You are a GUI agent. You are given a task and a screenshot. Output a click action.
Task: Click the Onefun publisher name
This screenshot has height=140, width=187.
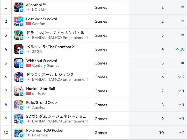(x=38, y=24)
